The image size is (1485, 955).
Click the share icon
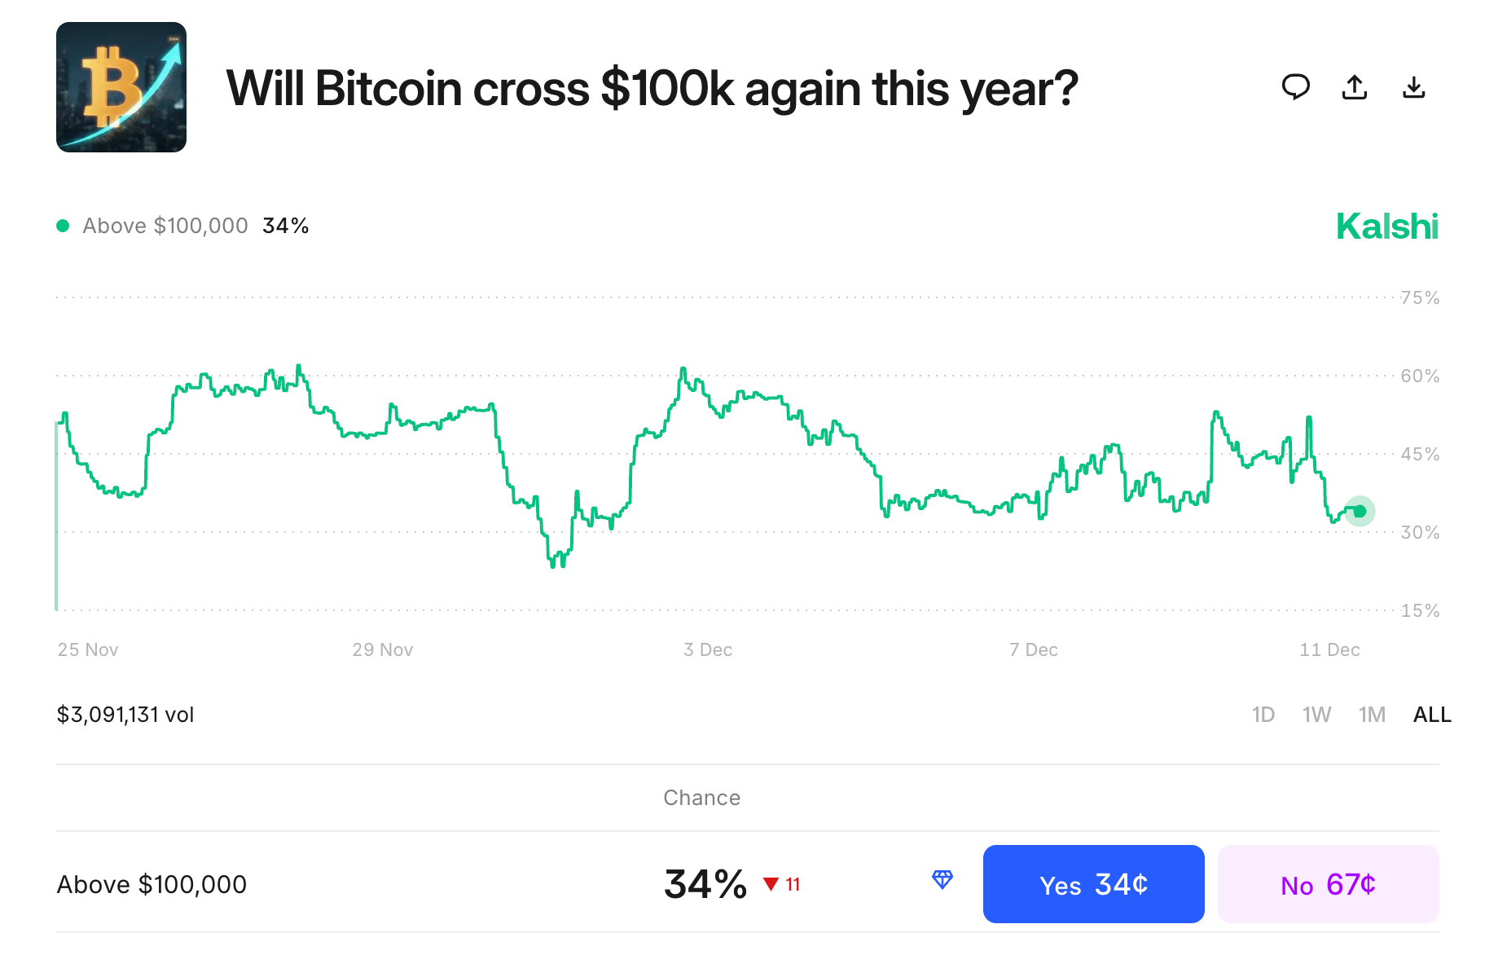[1355, 87]
